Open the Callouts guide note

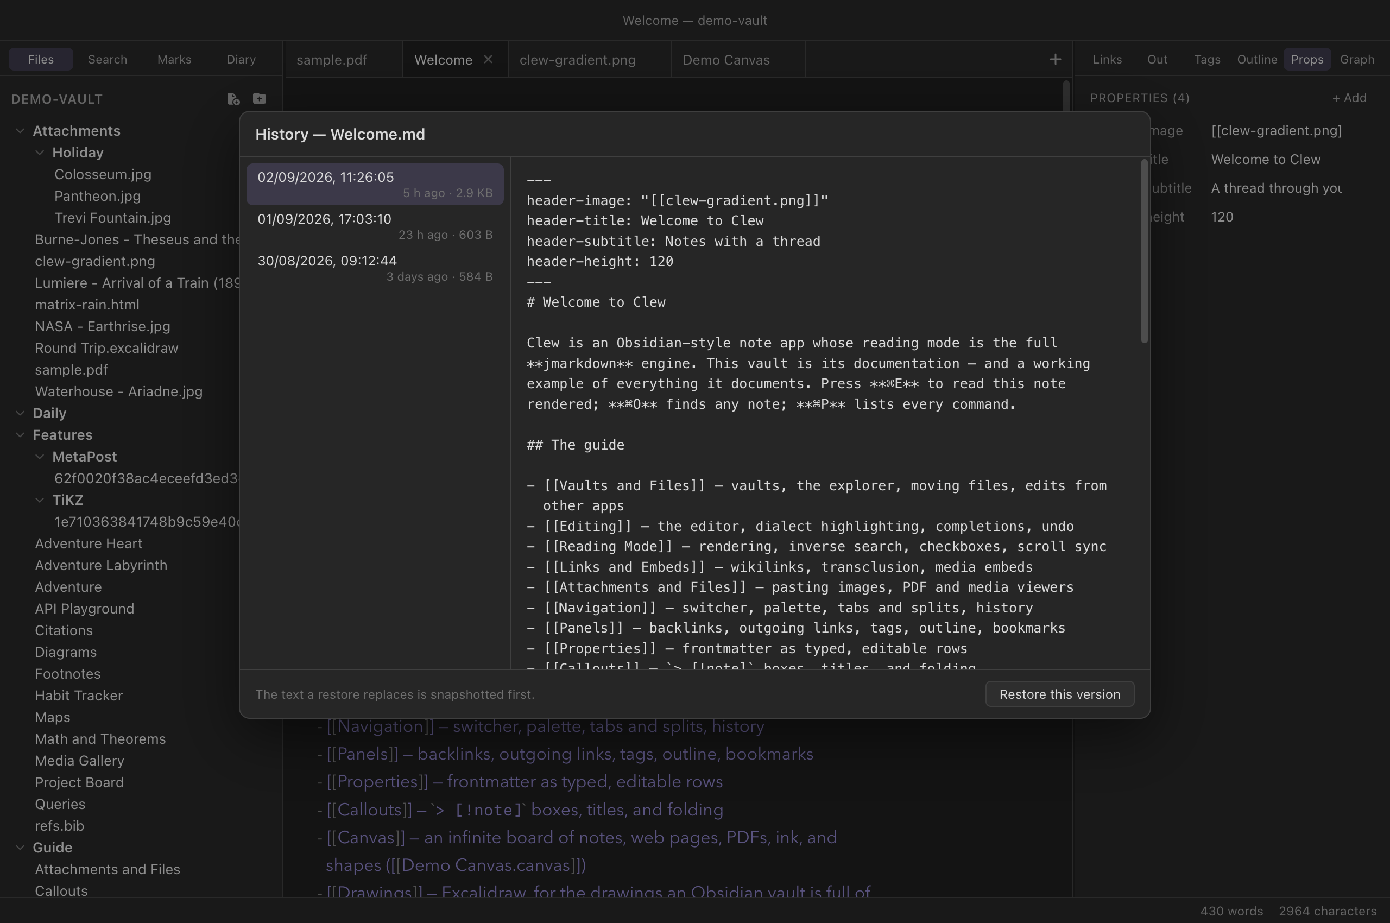click(x=61, y=892)
